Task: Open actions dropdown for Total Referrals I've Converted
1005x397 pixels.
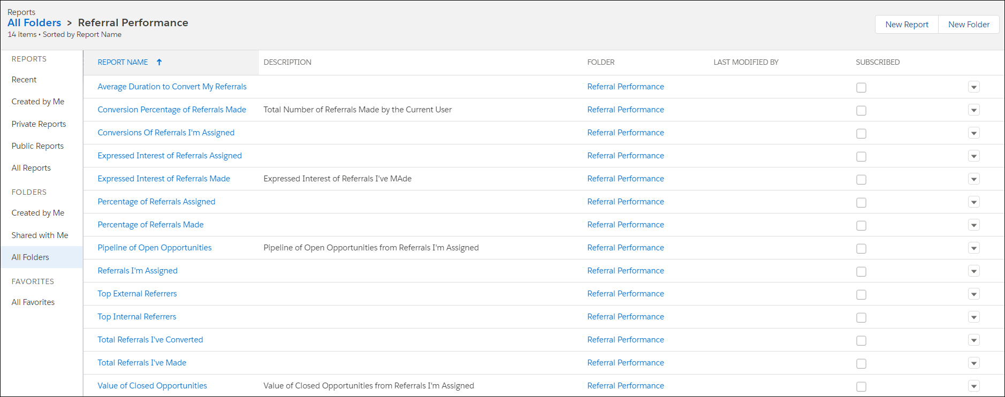Action: click(x=974, y=340)
